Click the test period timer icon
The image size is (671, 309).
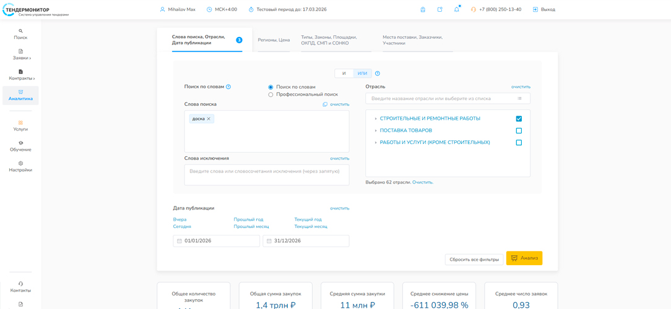251,9
